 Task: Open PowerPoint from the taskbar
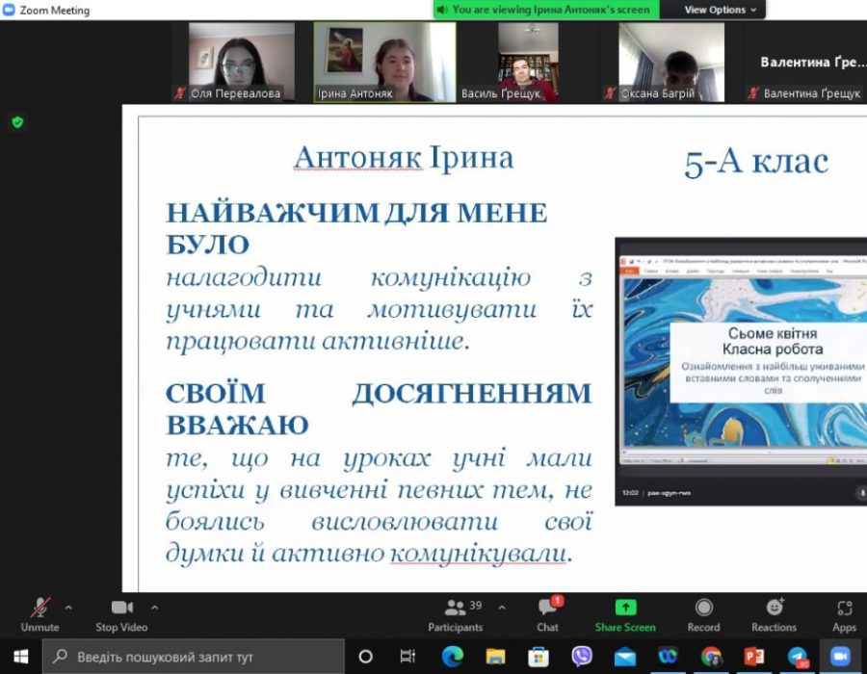click(754, 657)
